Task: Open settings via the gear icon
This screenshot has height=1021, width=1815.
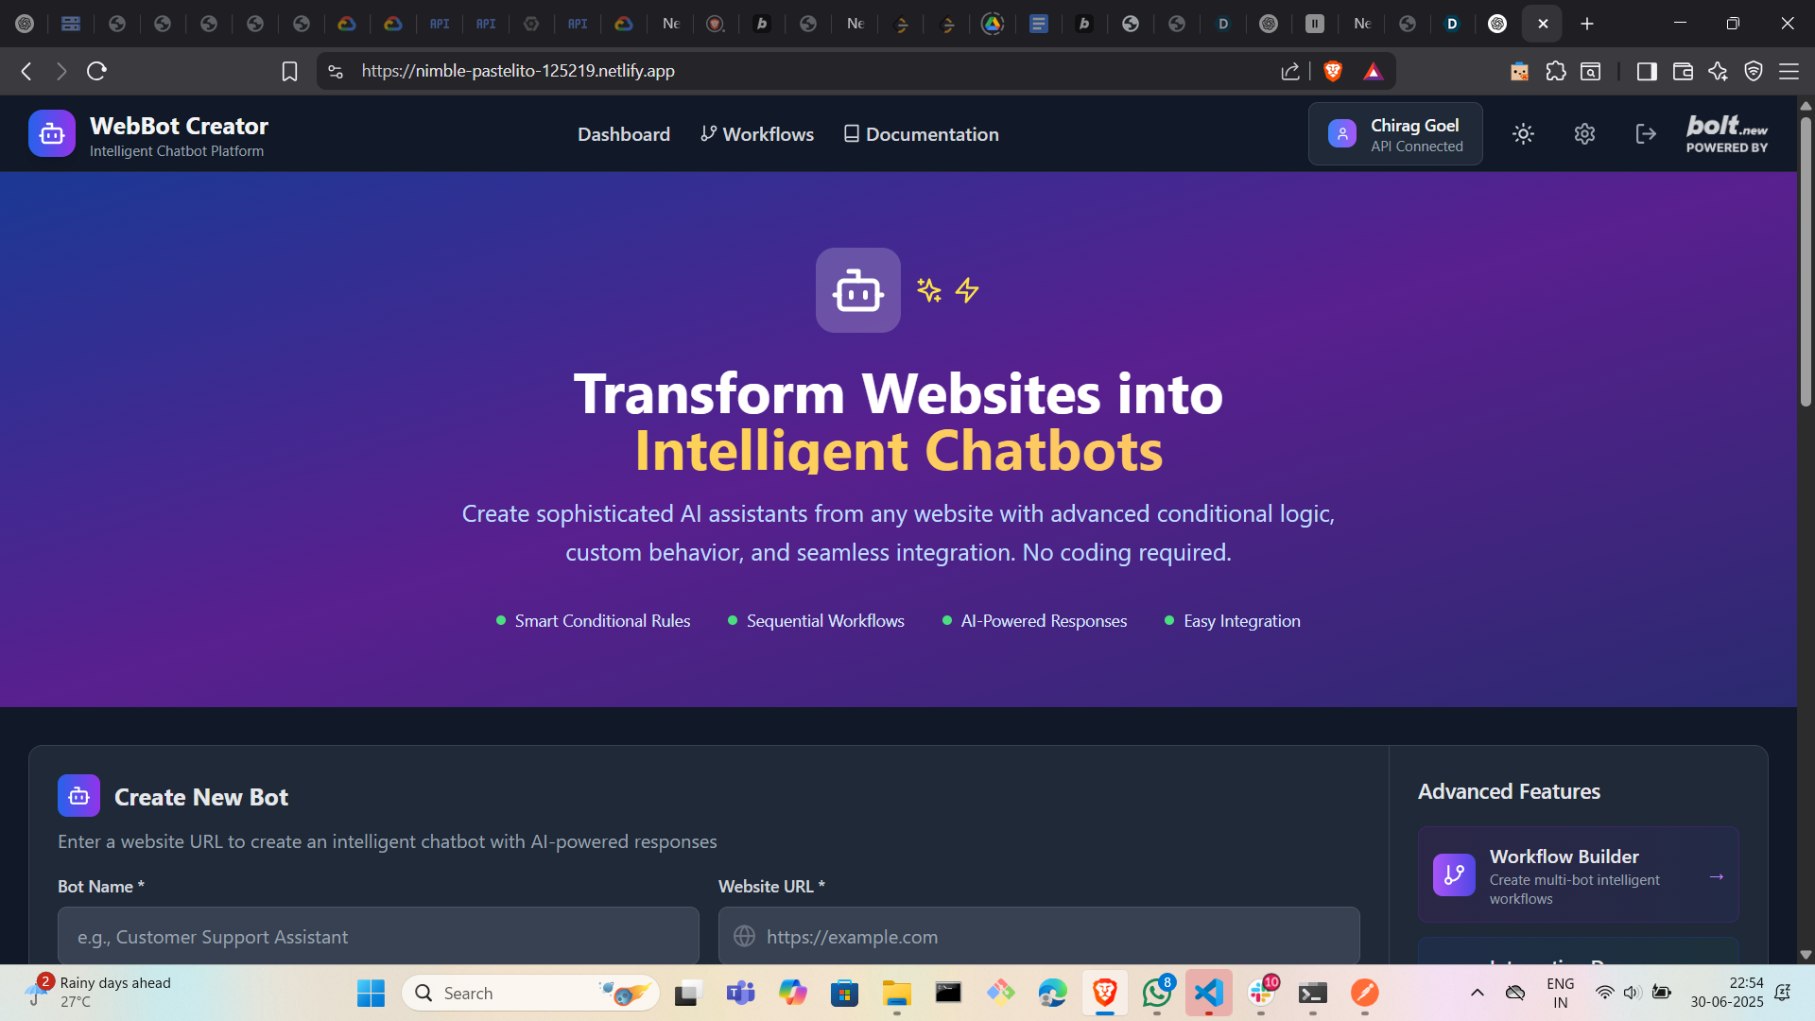Action: (1584, 134)
